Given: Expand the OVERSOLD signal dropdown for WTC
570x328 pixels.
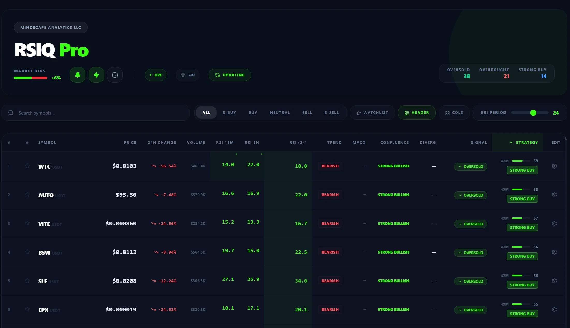Looking at the screenshot, I should pos(470,166).
